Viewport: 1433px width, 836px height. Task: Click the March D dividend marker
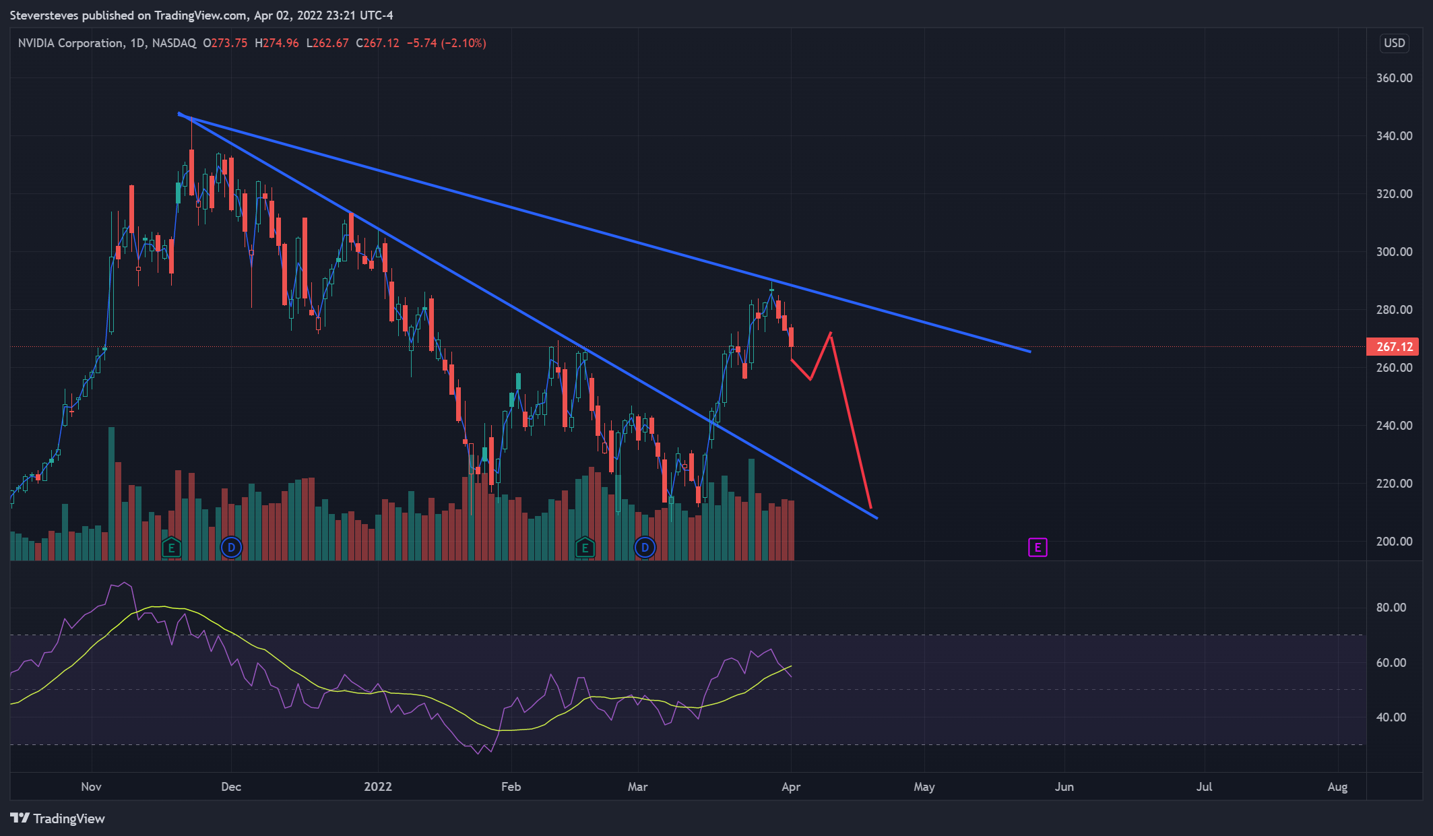tap(645, 548)
